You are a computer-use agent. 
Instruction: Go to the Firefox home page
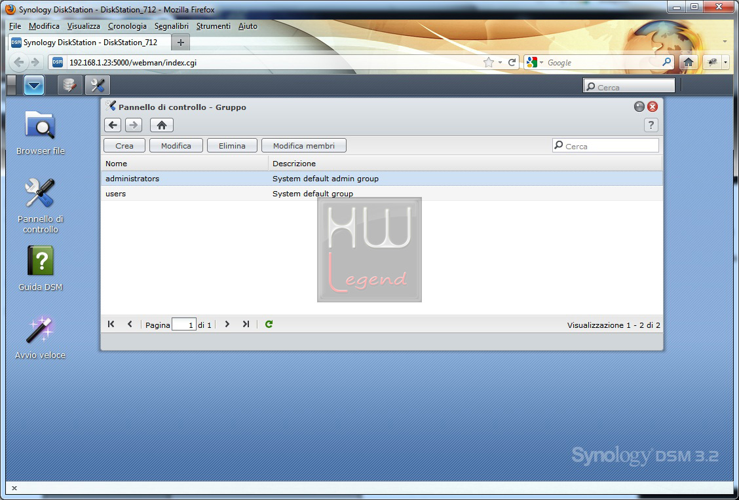point(688,62)
